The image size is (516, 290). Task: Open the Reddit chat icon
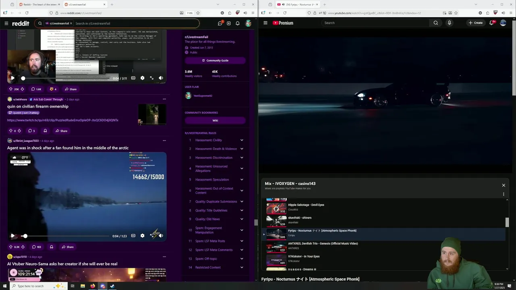tap(220, 23)
